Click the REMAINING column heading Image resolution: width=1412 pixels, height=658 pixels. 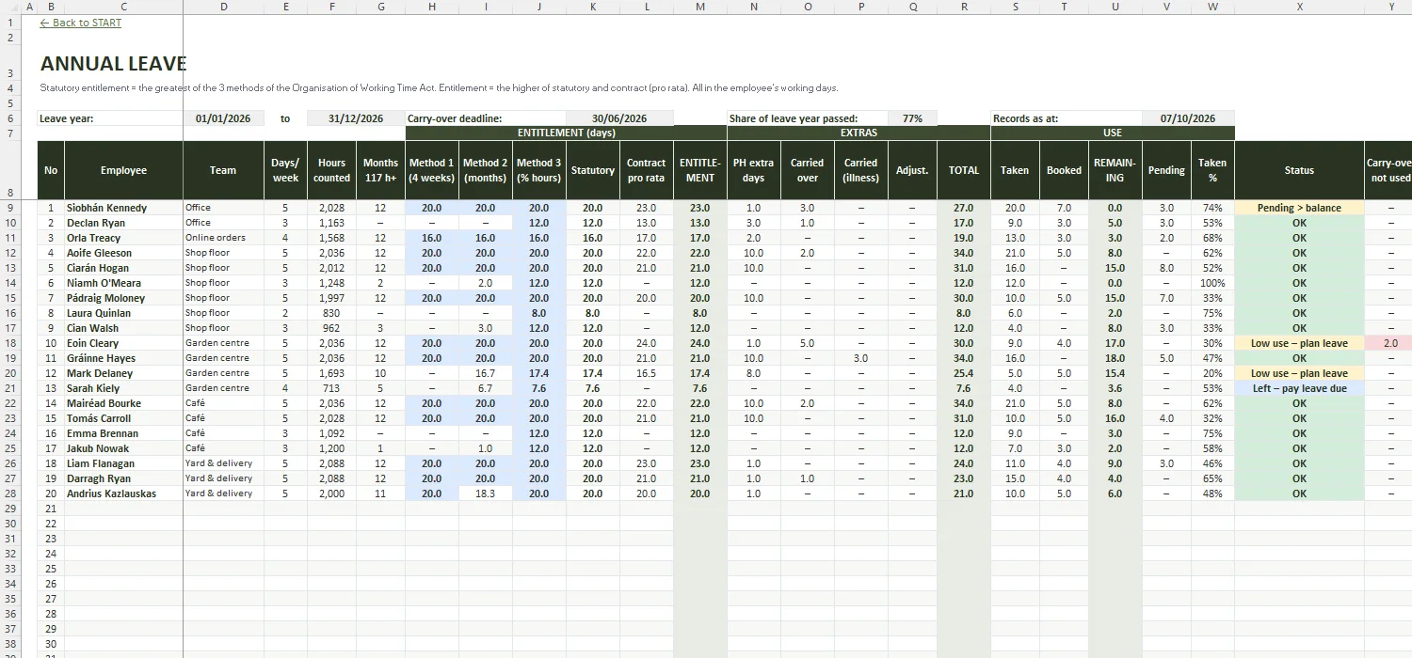[1115, 170]
